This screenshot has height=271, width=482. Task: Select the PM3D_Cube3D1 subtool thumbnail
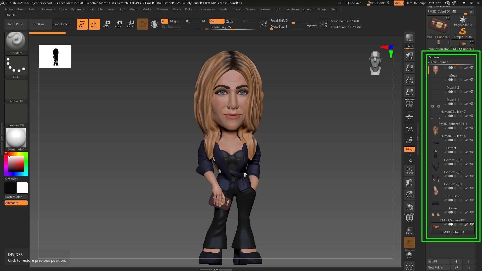coord(436,227)
